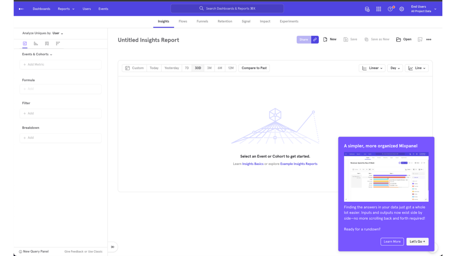Expand the Reports menu
456x256 pixels.
click(66, 9)
